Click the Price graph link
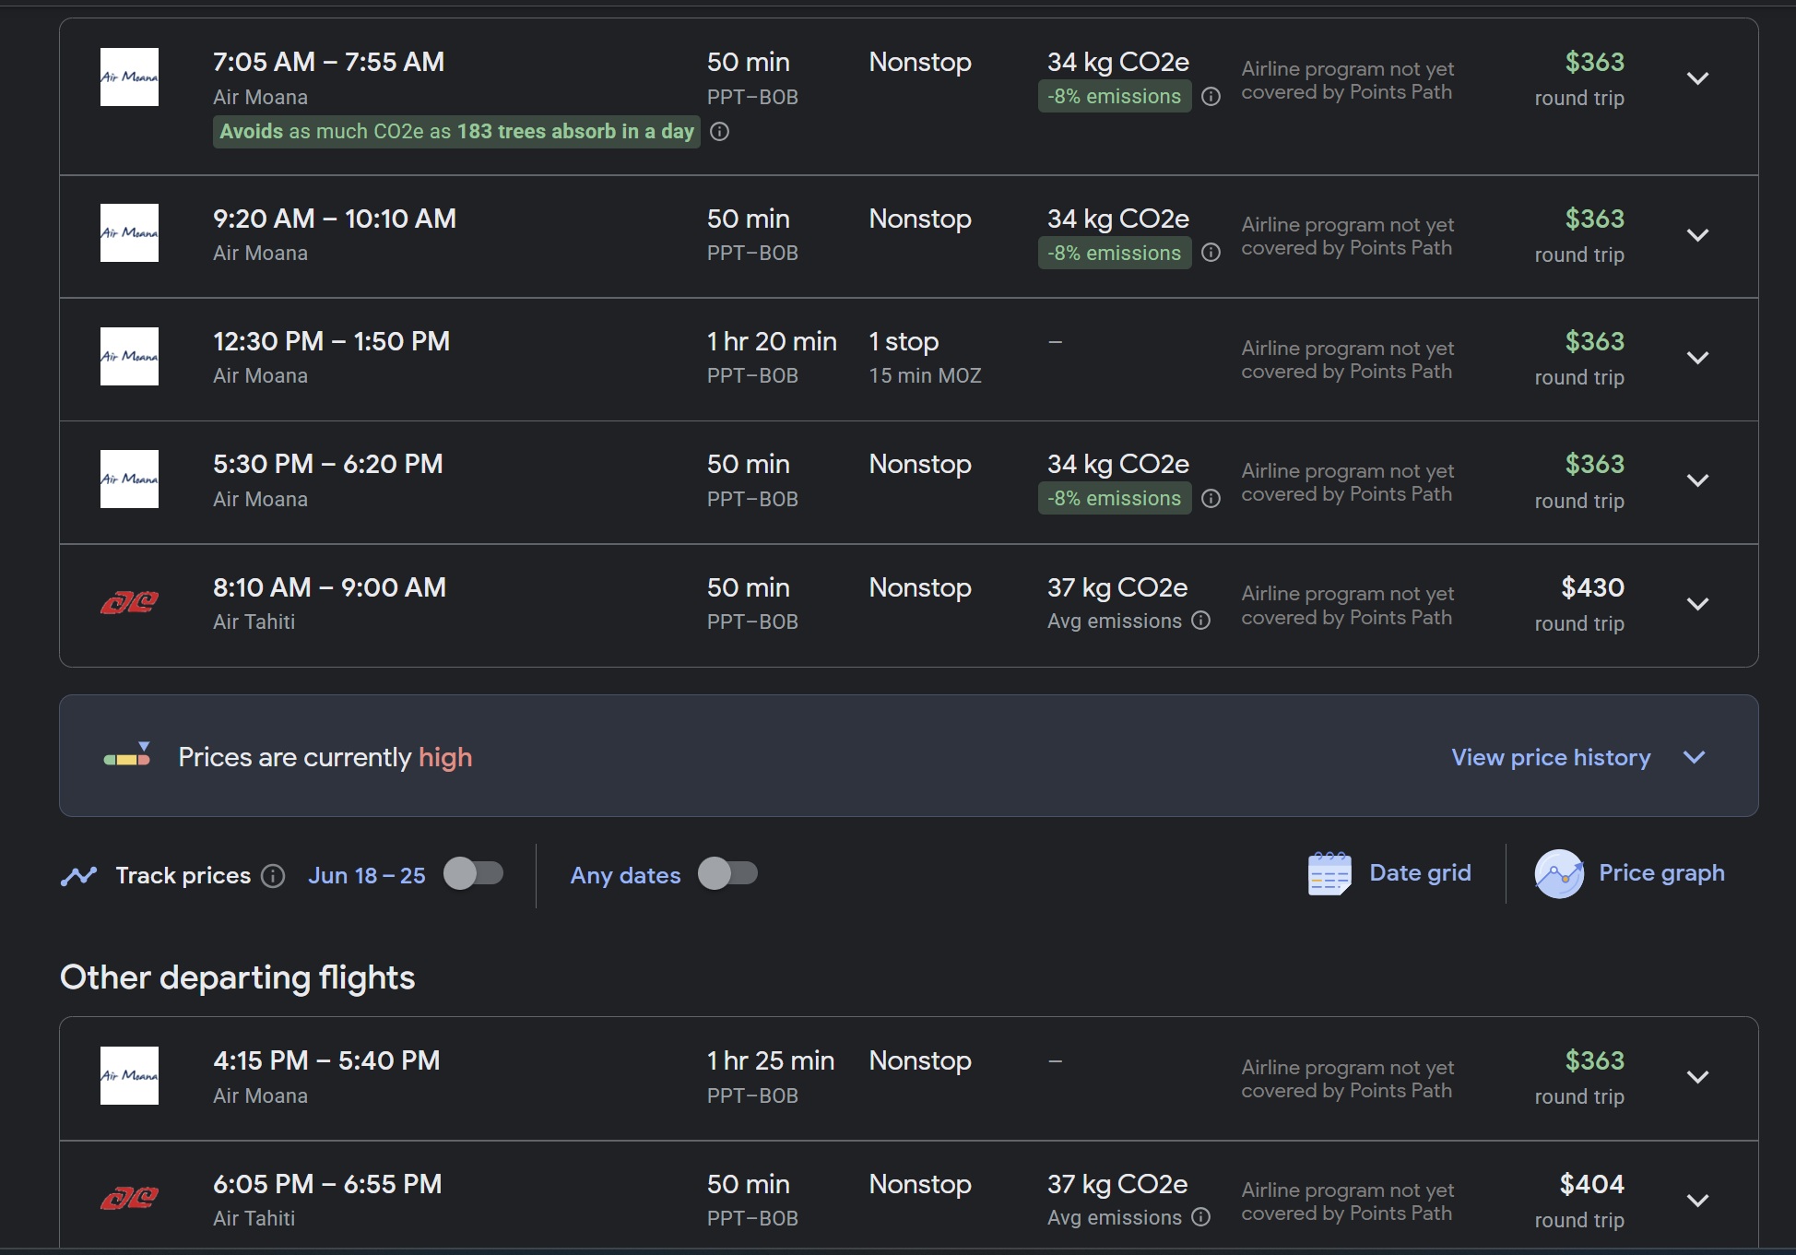 (1661, 873)
